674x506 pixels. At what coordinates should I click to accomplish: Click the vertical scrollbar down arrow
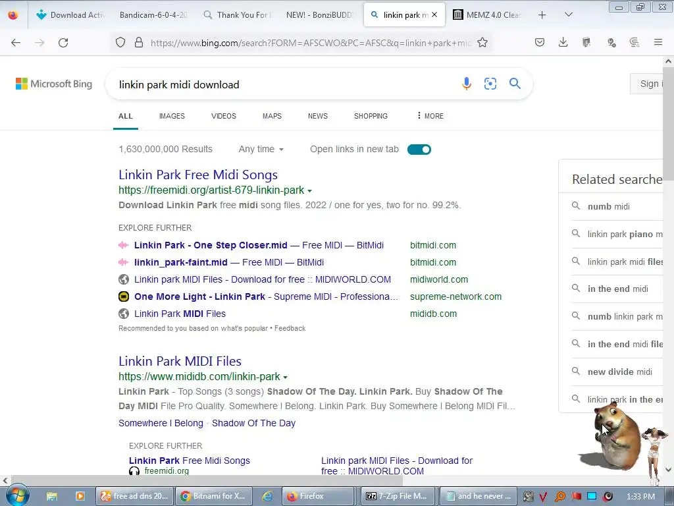point(669,469)
